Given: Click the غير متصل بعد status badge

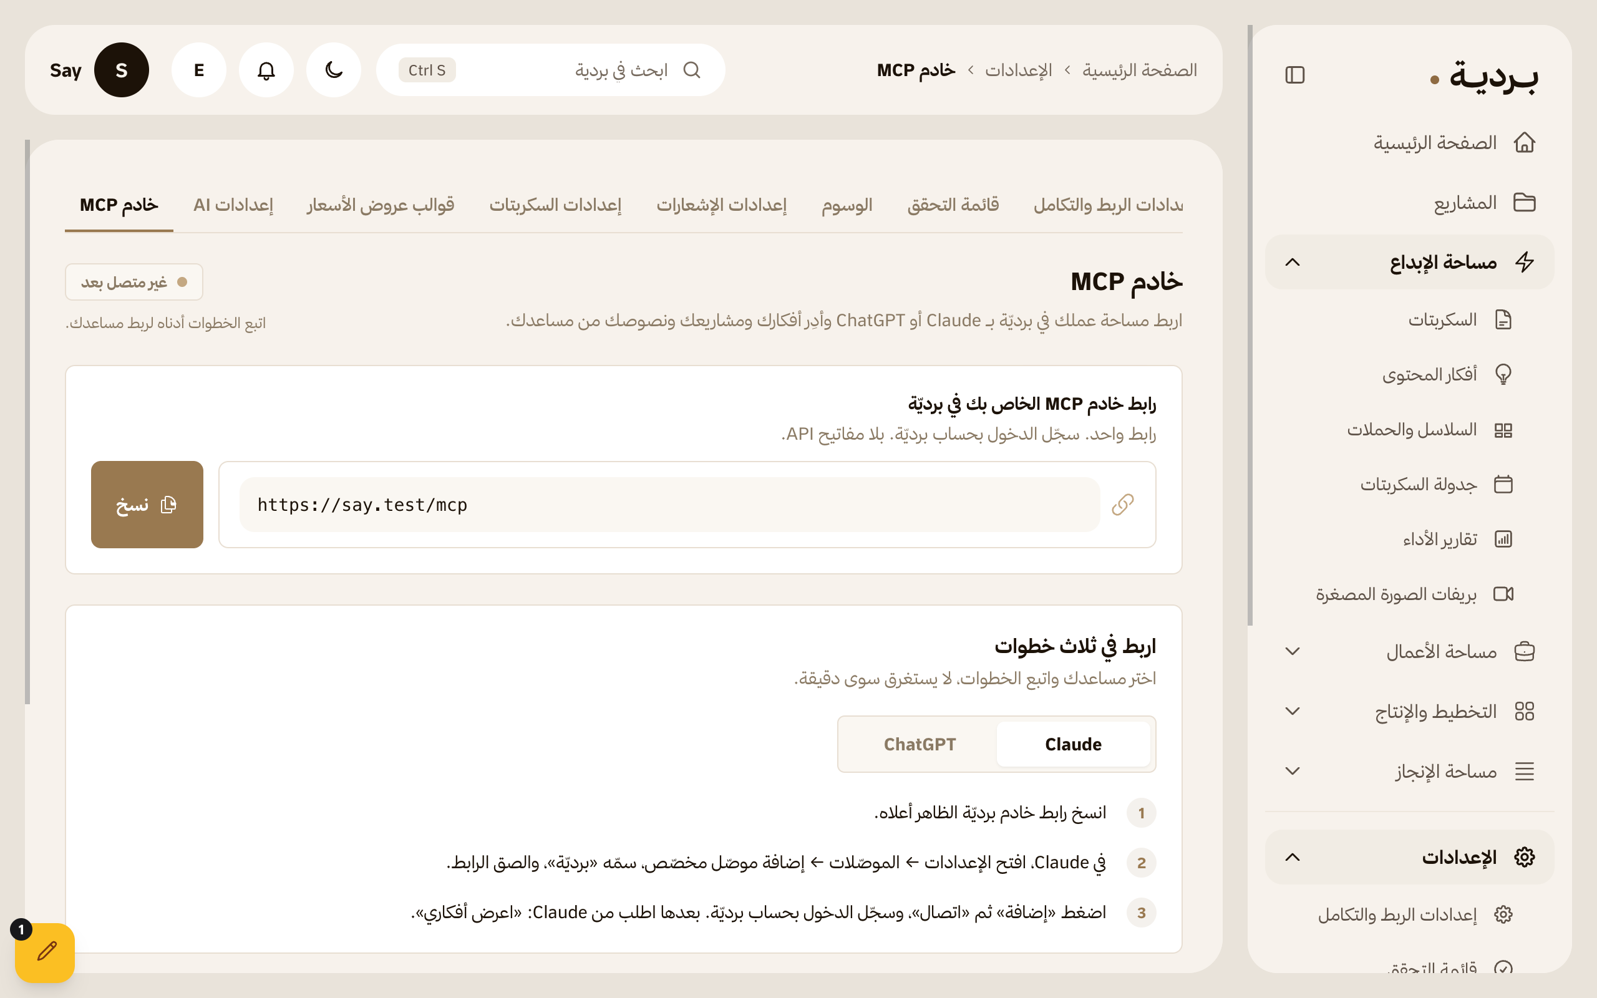Looking at the screenshot, I should tap(134, 283).
